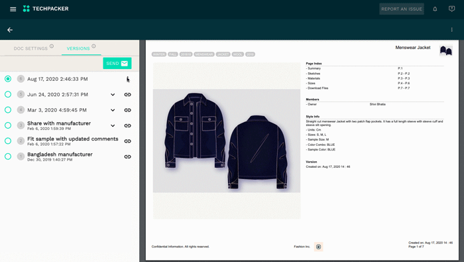Go back with the left arrow icon
Screen dimensions: 464x262
point(10,30)
